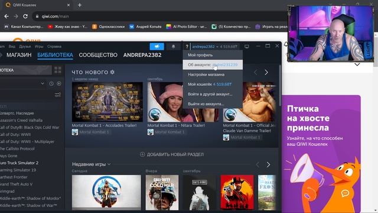The height and width of the screenshot is (213, 378).
Task: Choose Войти в другой аккаунт
Action: (x=213, y=94)
